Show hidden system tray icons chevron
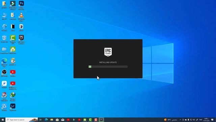The height and width of the screenshot is (122, 216). (180, 120)
